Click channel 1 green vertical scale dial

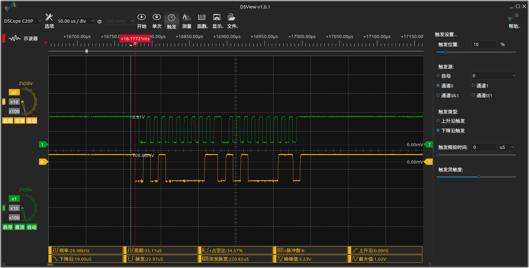[29, 208]
